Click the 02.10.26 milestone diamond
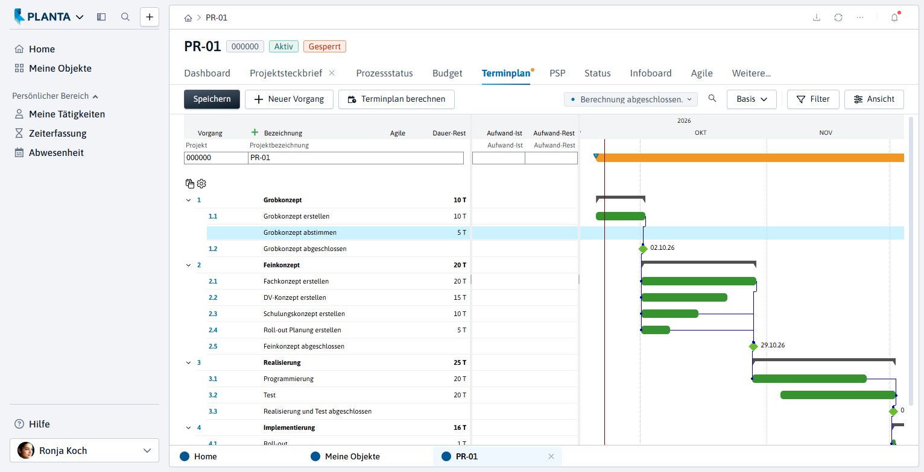This screenshot has height=472, width=924. point(643,249)
